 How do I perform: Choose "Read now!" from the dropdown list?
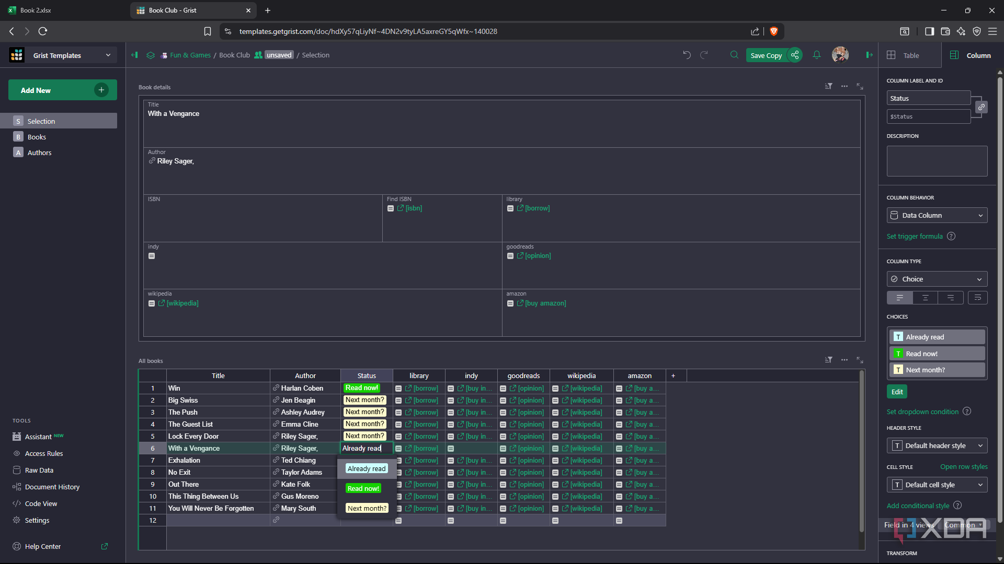click(363, 488)
